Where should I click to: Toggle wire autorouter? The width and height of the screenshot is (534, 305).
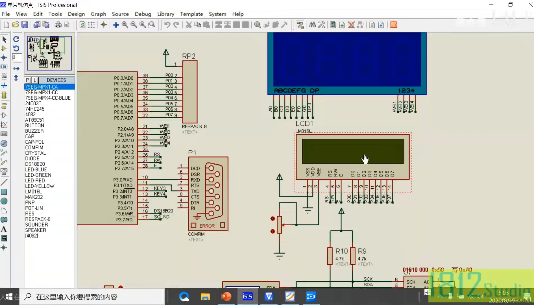point(300,25)
